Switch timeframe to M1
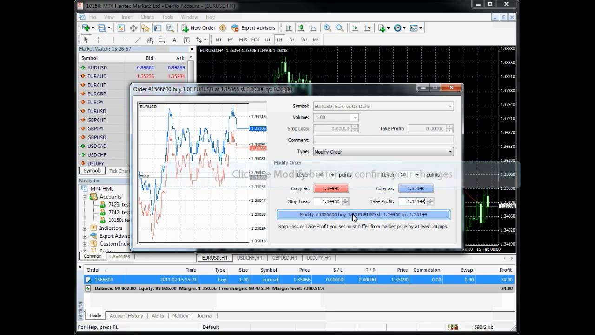 [218, 40]
